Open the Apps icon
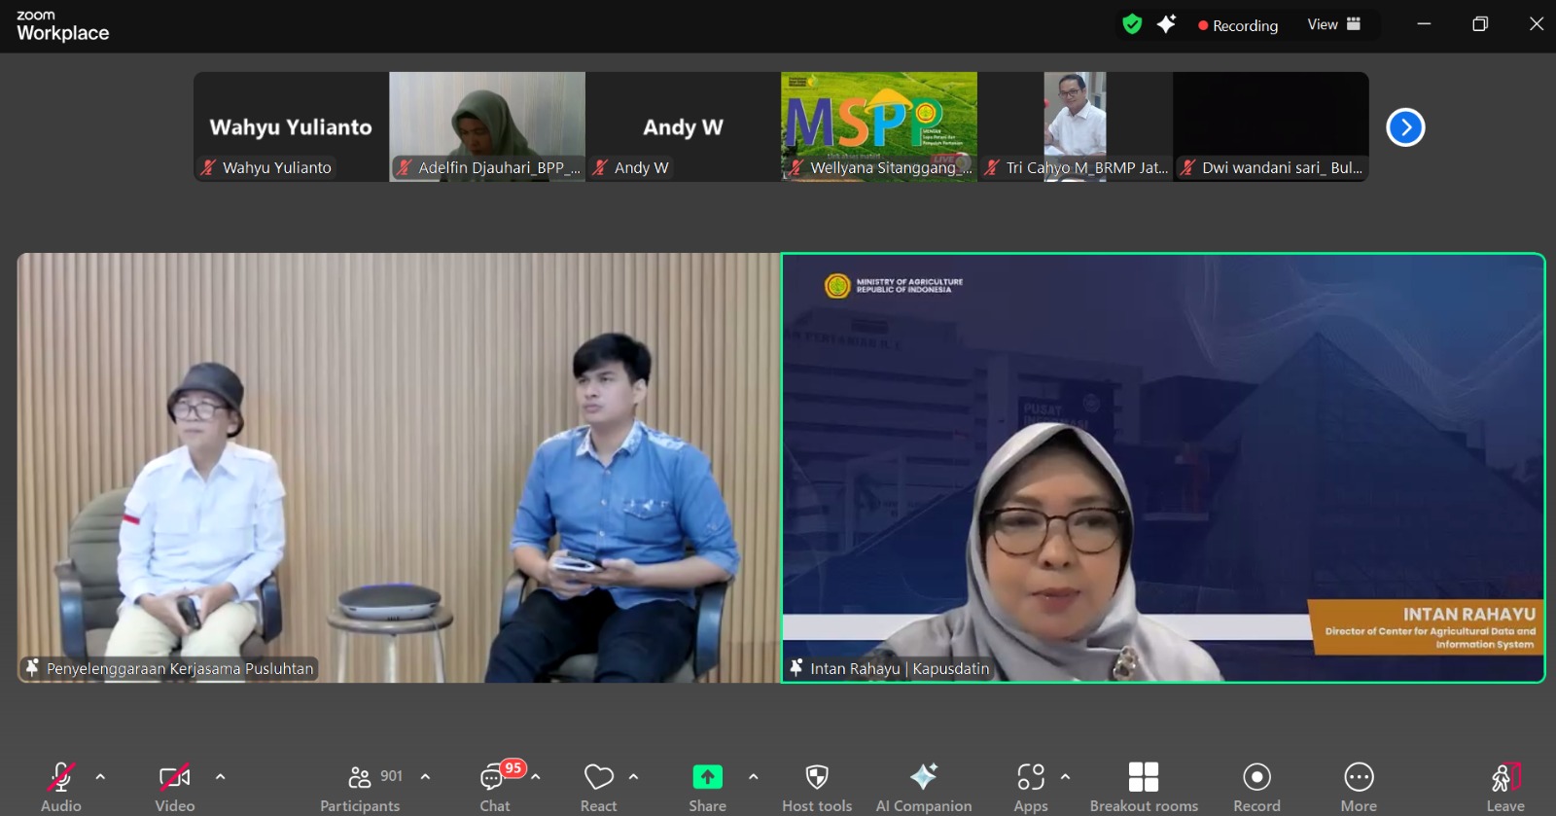The height and width of the screenshot is (816, 1556). (1031, 786)
